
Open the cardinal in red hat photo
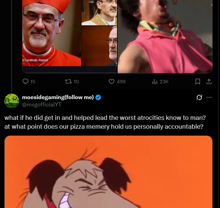[x=52, y=33]
